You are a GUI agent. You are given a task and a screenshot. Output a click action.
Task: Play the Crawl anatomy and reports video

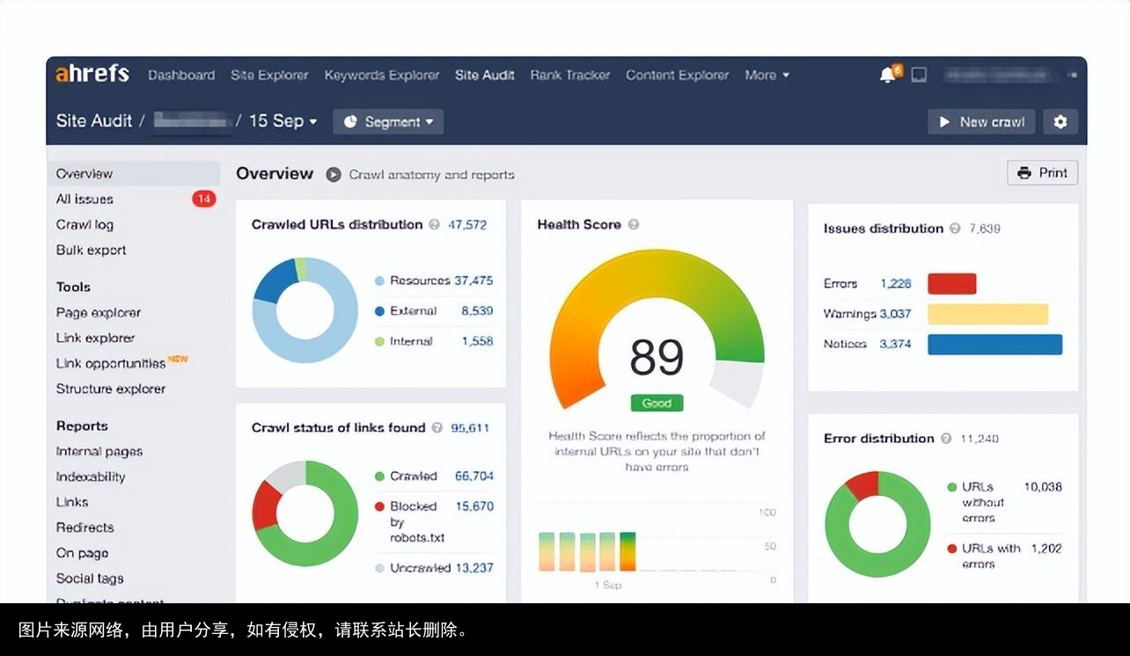(x=333, y=174)
